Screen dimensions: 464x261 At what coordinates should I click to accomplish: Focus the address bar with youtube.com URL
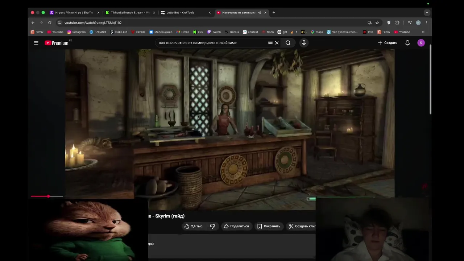click(x=214, y=22)
